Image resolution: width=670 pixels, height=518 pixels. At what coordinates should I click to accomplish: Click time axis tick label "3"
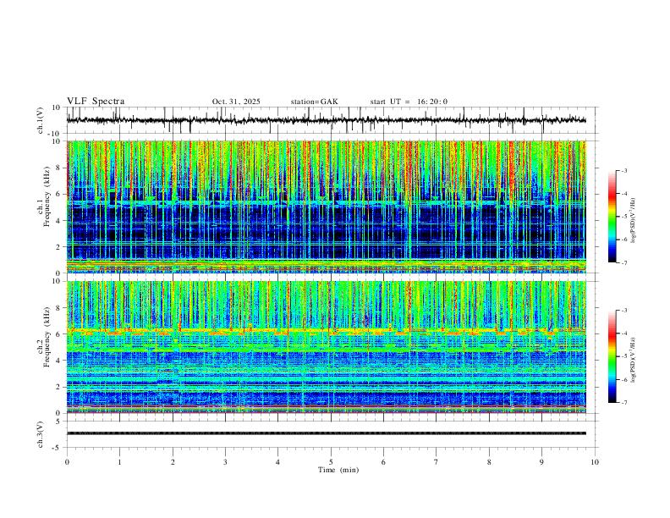pyautogui.click(x=225, y=462)
